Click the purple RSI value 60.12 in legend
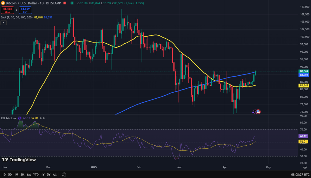This screenshot has width=311, height=178. tap(27, 118)
